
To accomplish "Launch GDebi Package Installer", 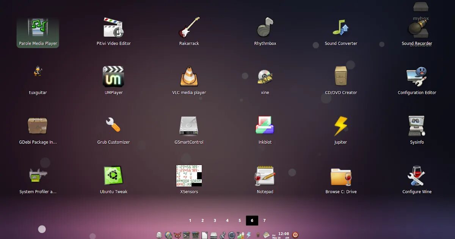I will [38, 131].
